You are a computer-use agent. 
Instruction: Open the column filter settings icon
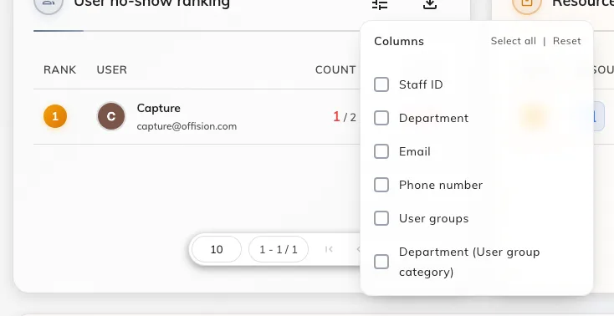tap(380, 4)
